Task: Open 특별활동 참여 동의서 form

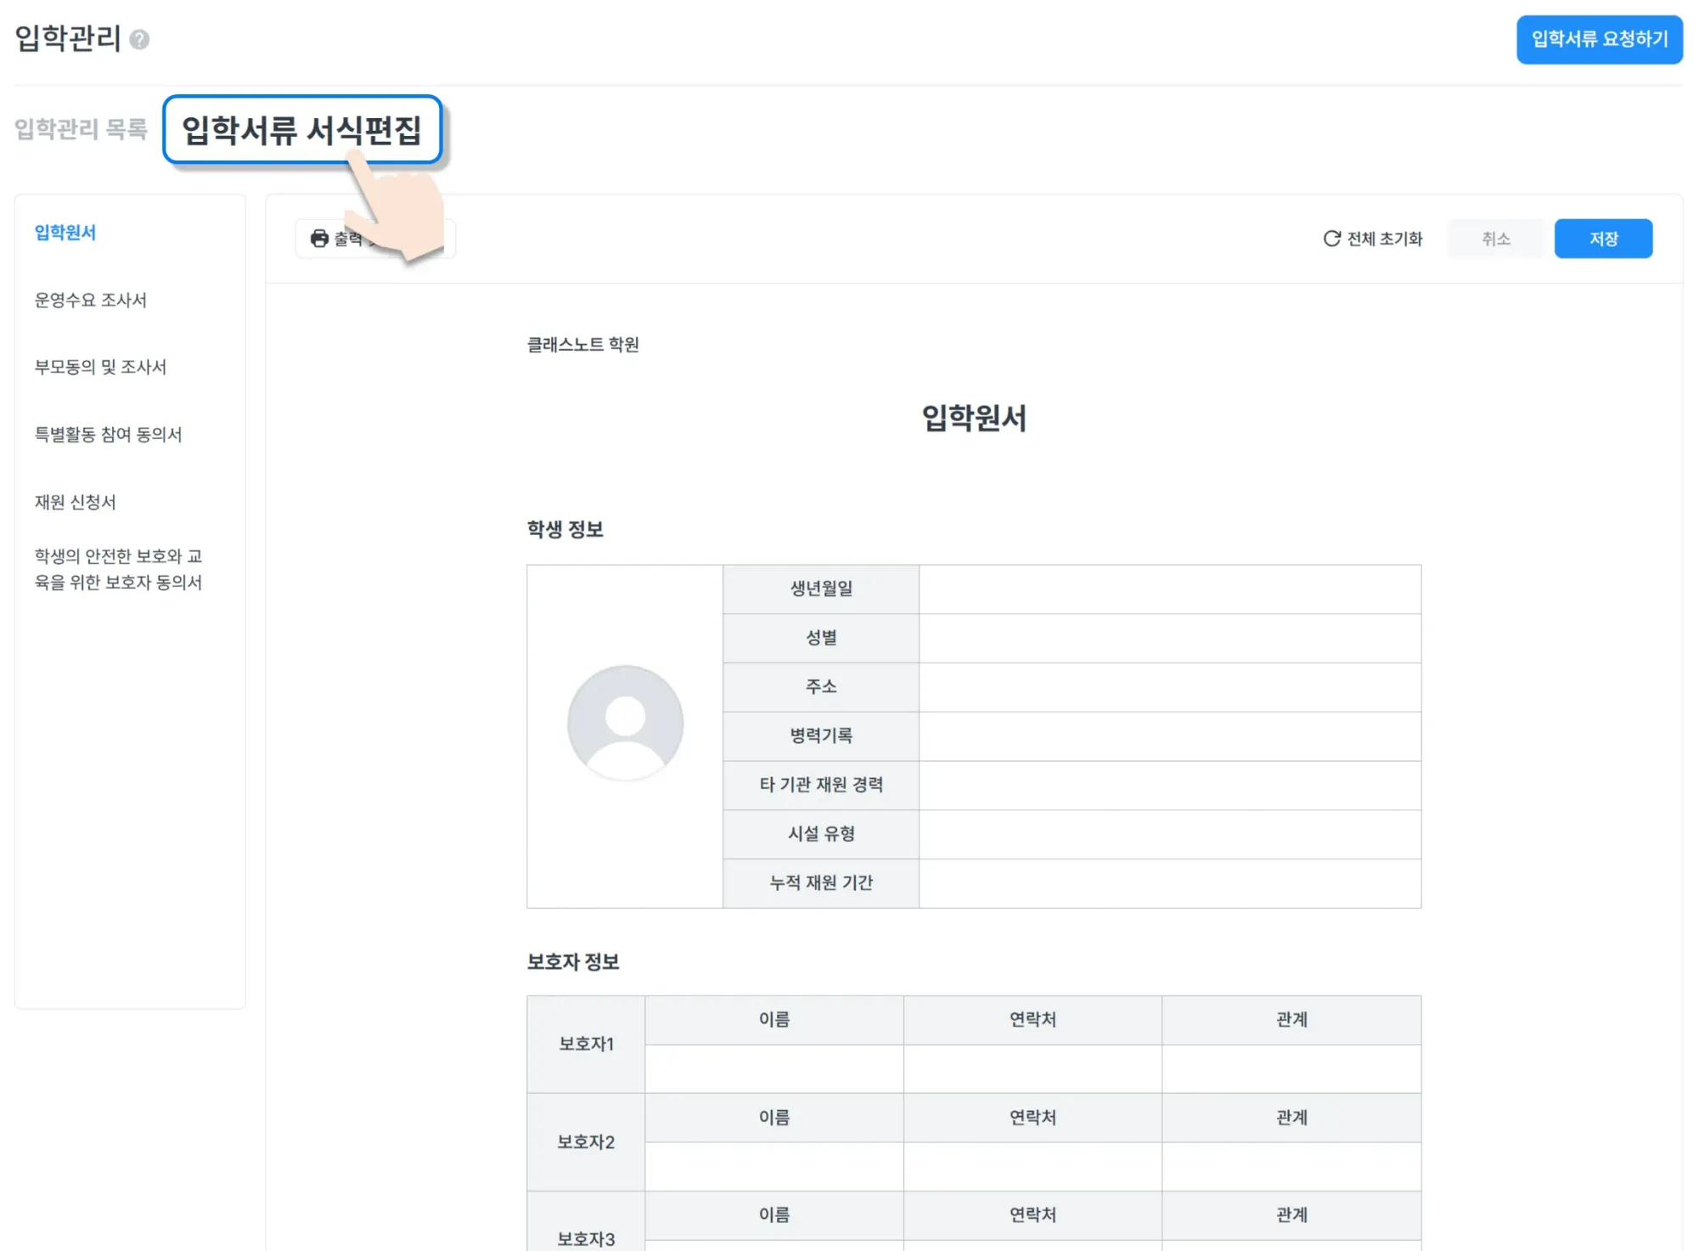Action: point(108,435)
